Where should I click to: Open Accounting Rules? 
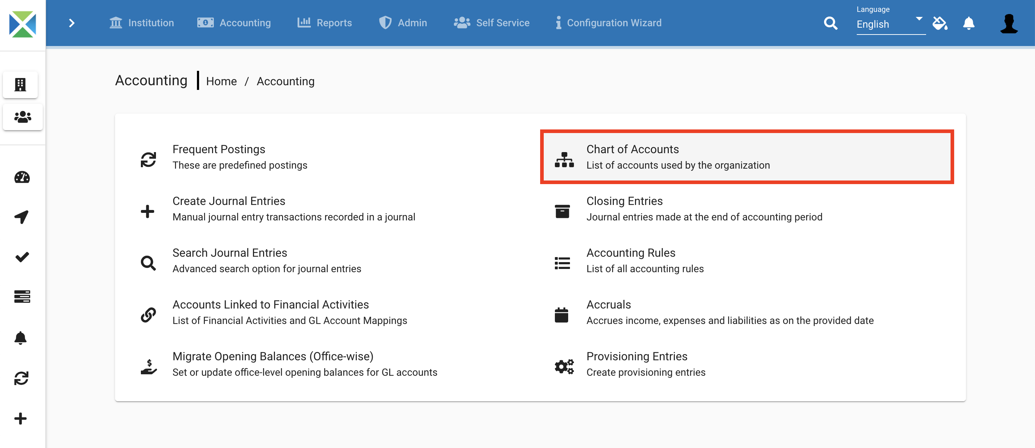pos(747,261)
